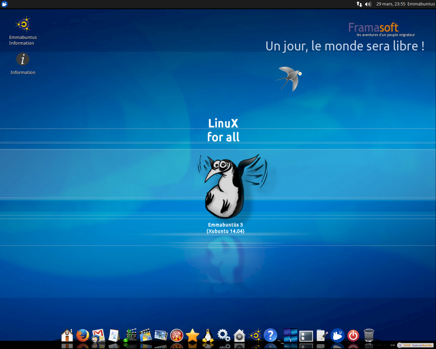
Task: Open the blue question mark help icon
Action: click(270, 335)
